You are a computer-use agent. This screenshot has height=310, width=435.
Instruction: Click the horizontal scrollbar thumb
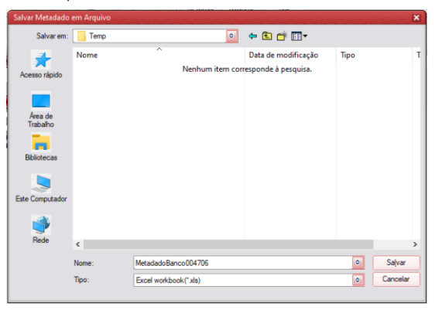pos(228,244)
